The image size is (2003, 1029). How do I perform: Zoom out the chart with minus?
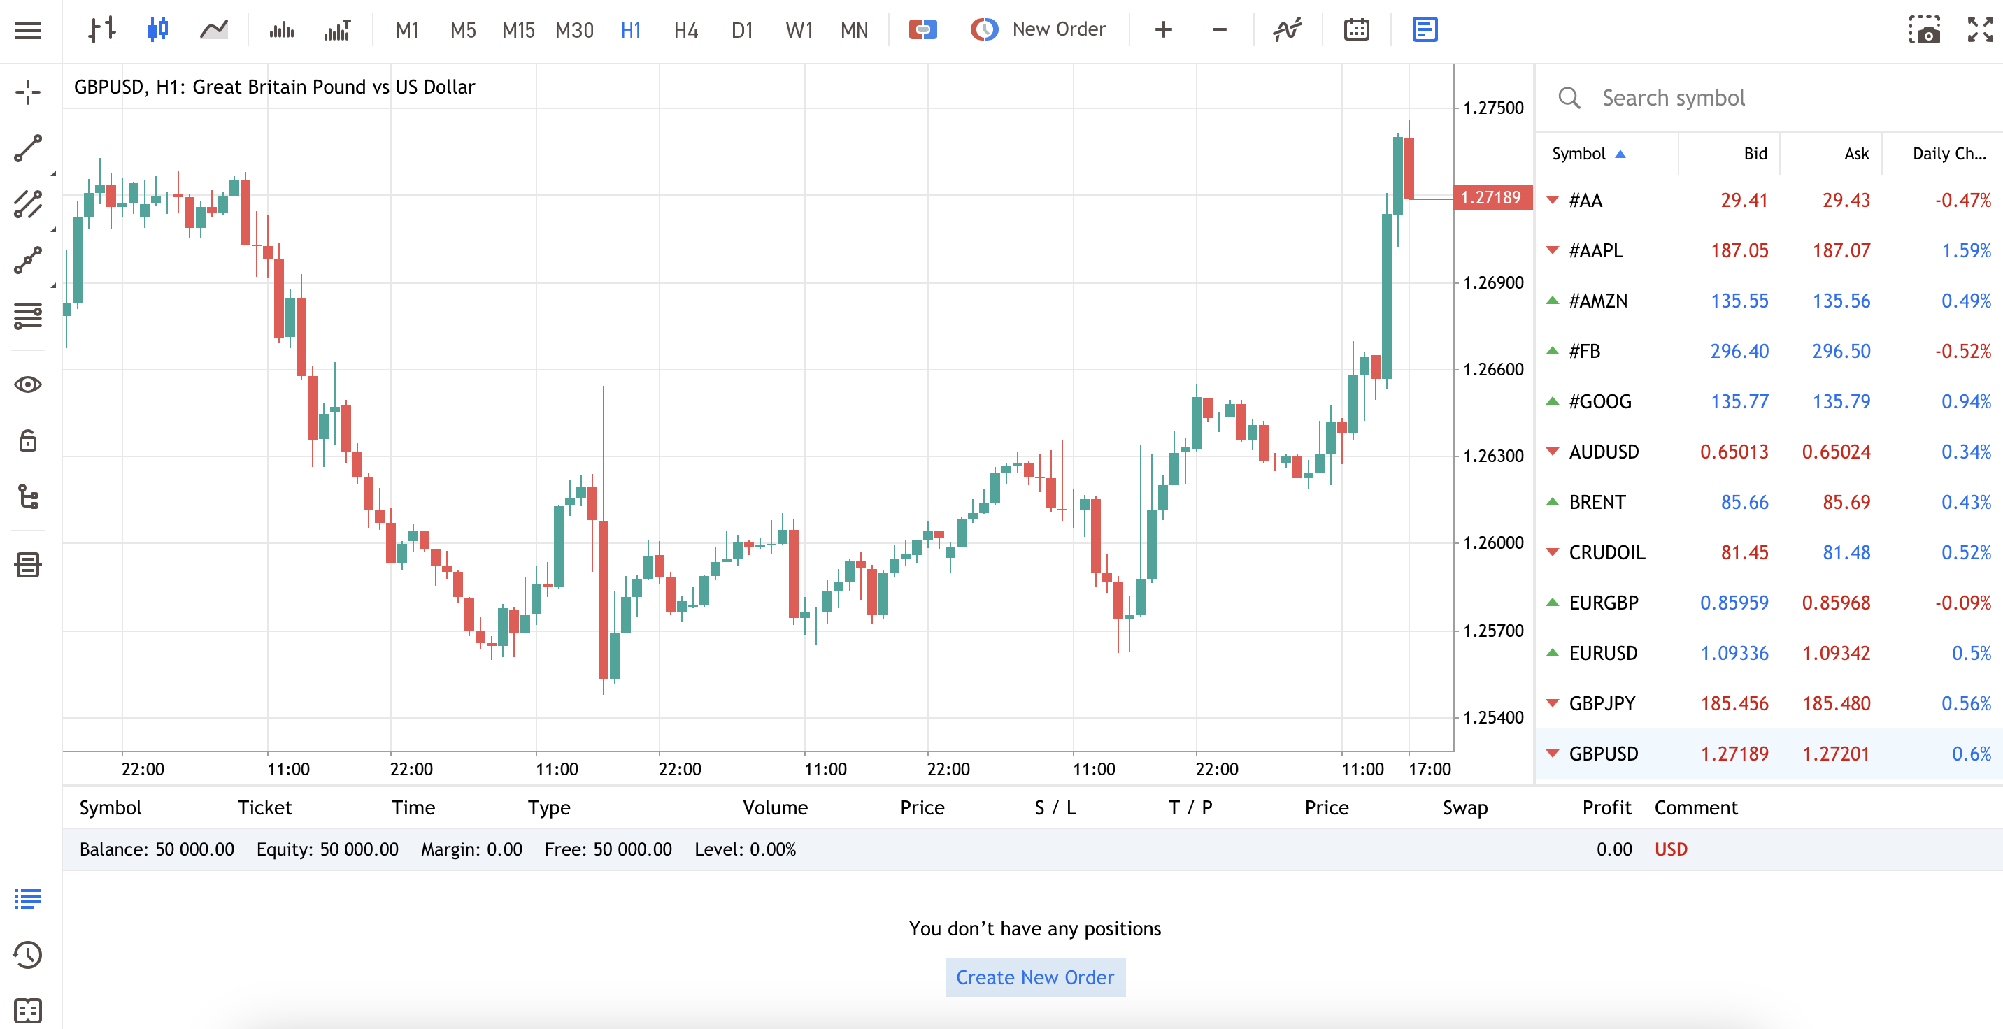pyautogui.click(x=1219, y=29)
